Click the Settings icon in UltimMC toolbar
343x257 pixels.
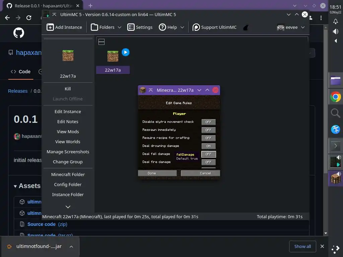[131, 27]
